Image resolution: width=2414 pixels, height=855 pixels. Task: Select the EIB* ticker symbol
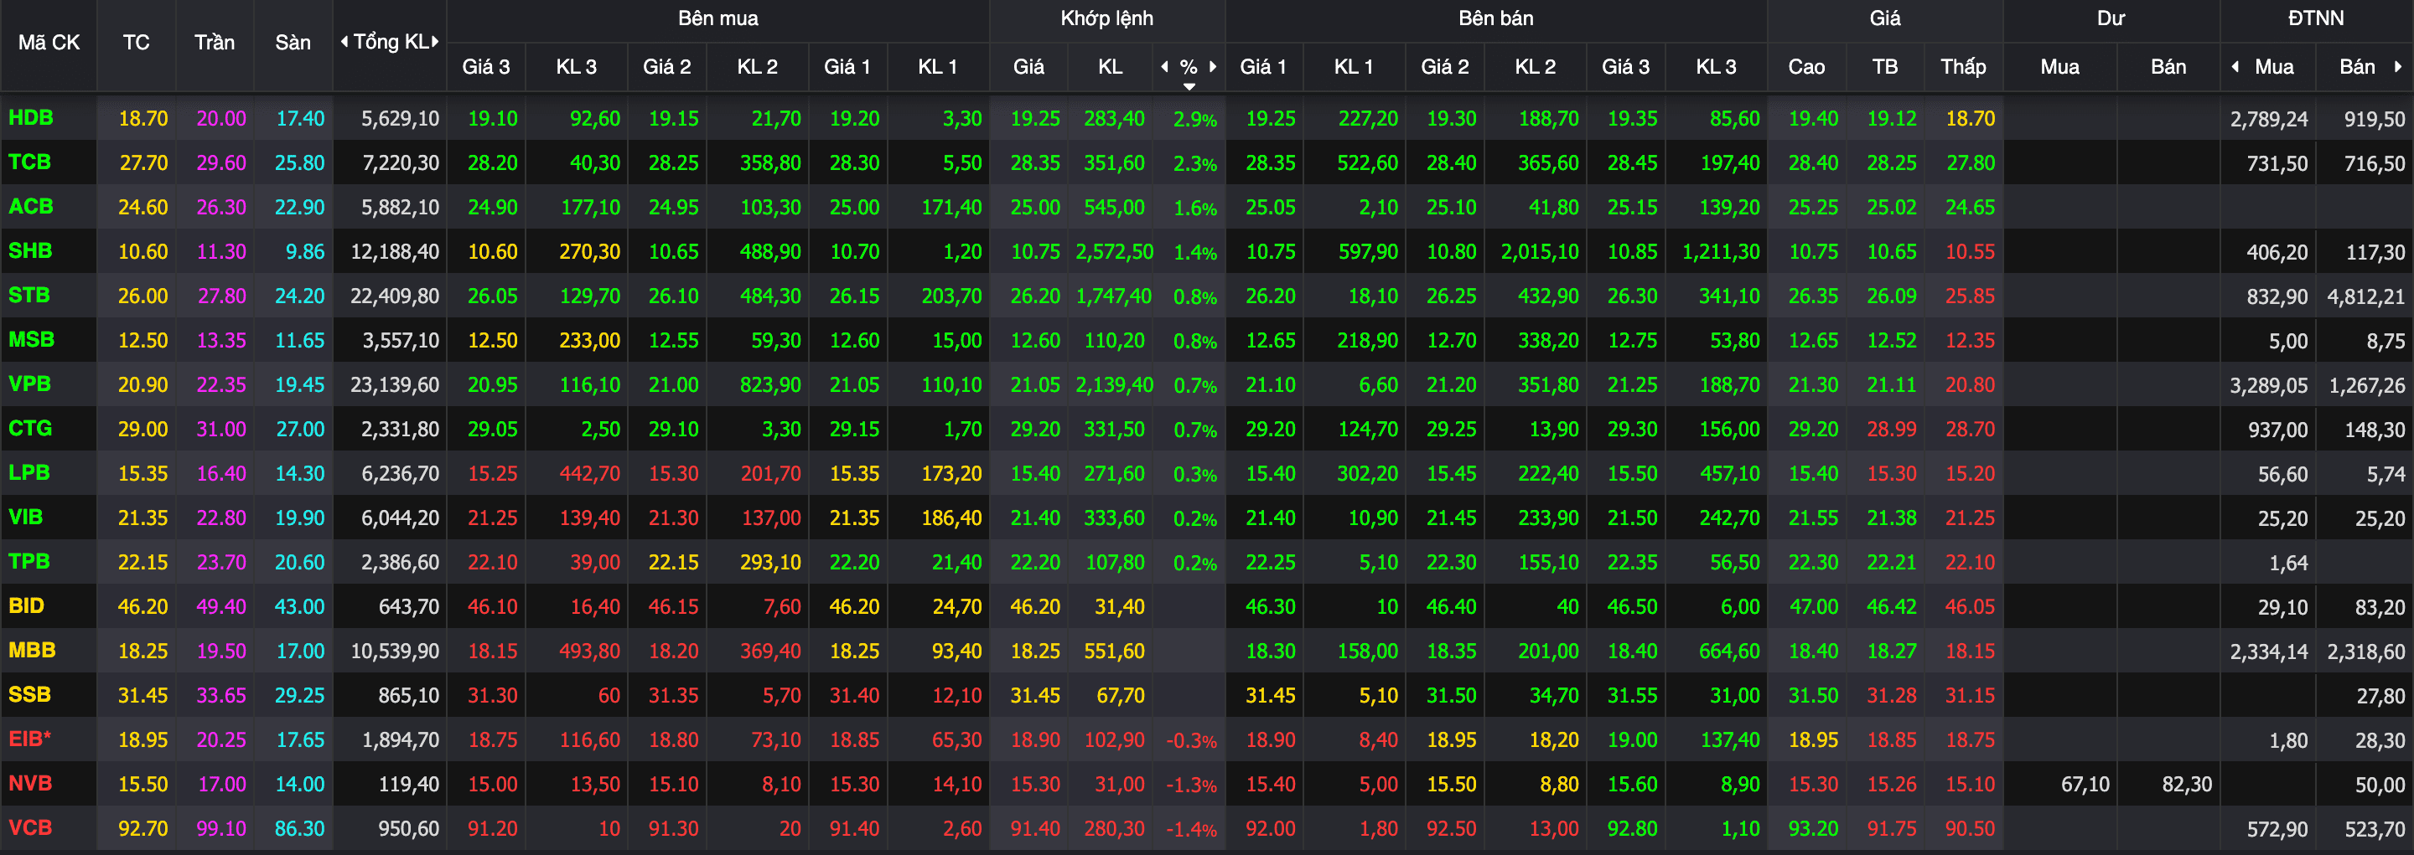tap(29, 739)
